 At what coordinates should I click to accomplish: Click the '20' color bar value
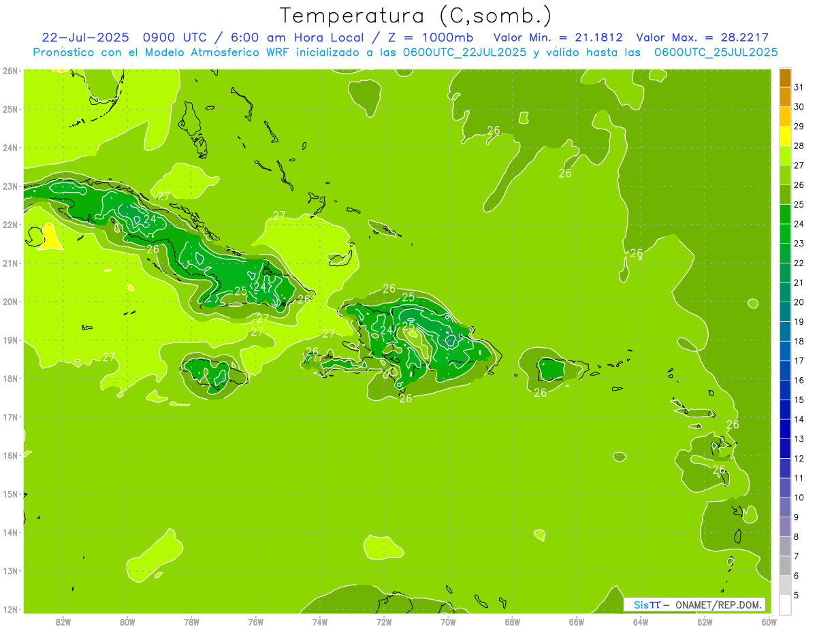coord(799,302)
